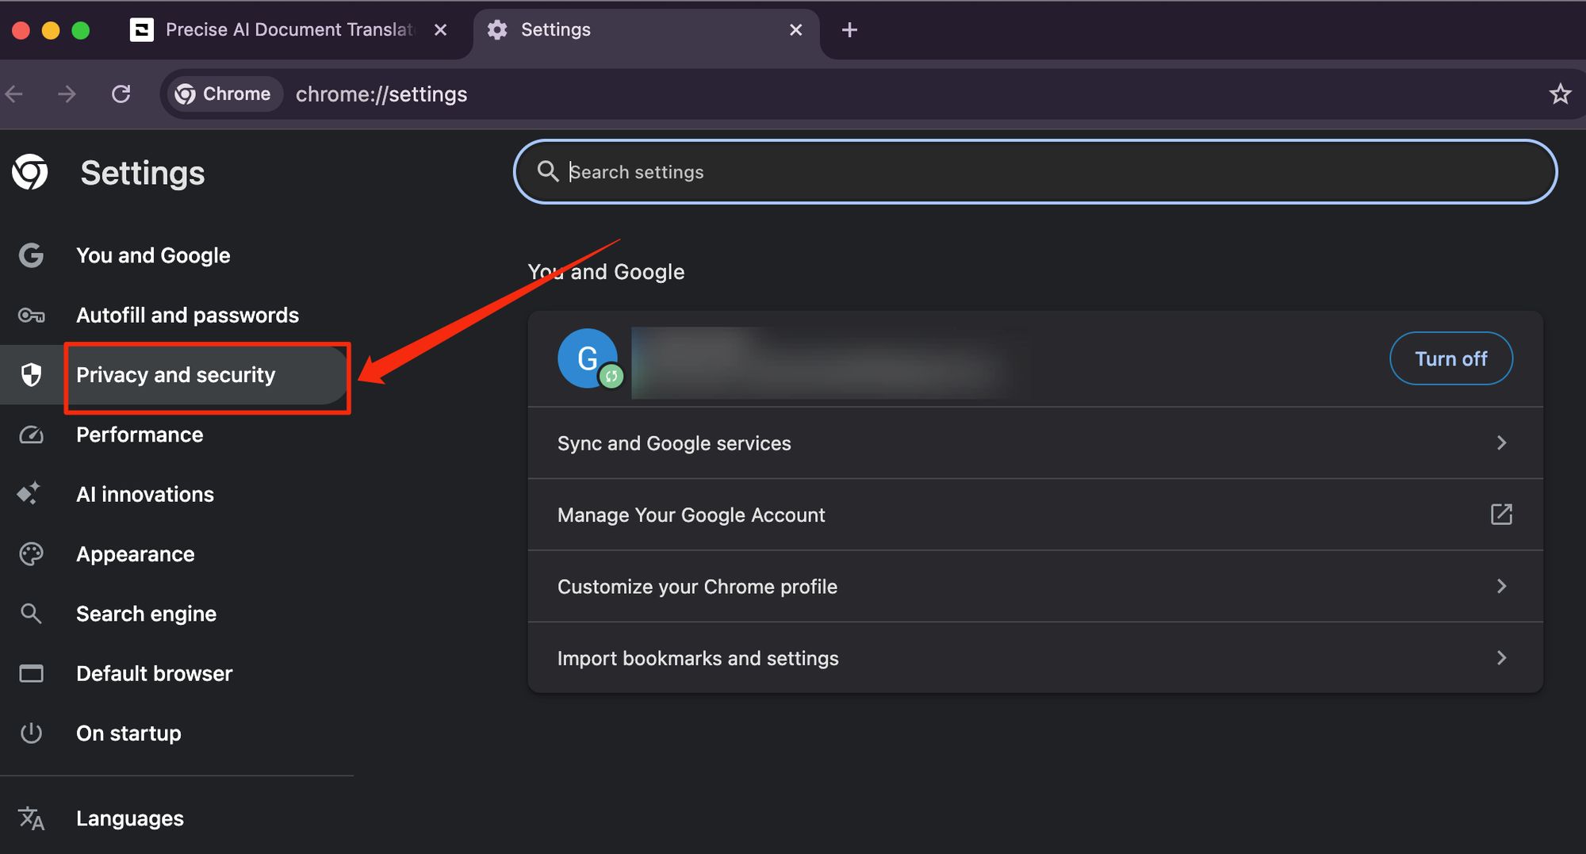Click the Languages translate icon
The width and height of the screenshot is (1586, 854).
31,818
